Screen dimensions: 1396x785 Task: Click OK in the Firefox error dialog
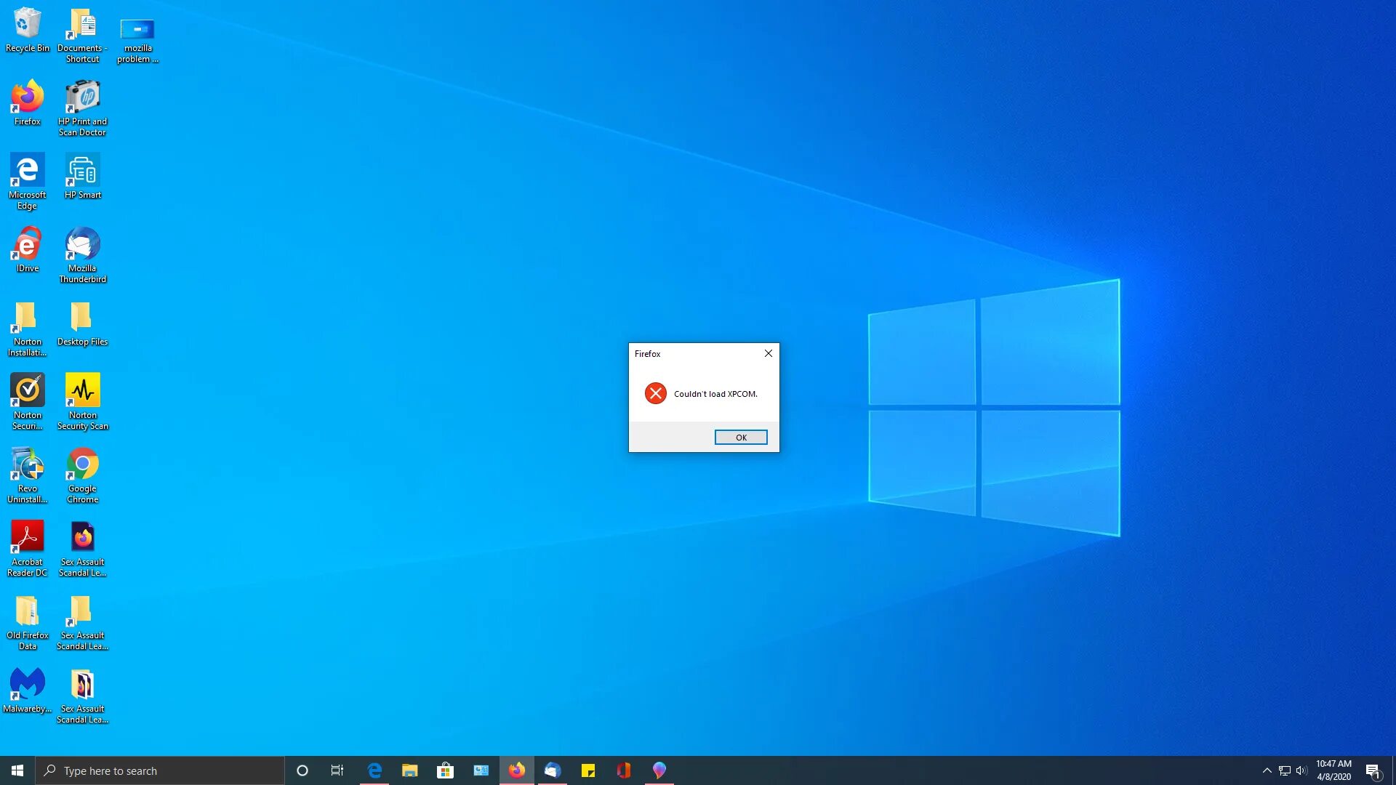pyautogui.click(x=740, y=437)
